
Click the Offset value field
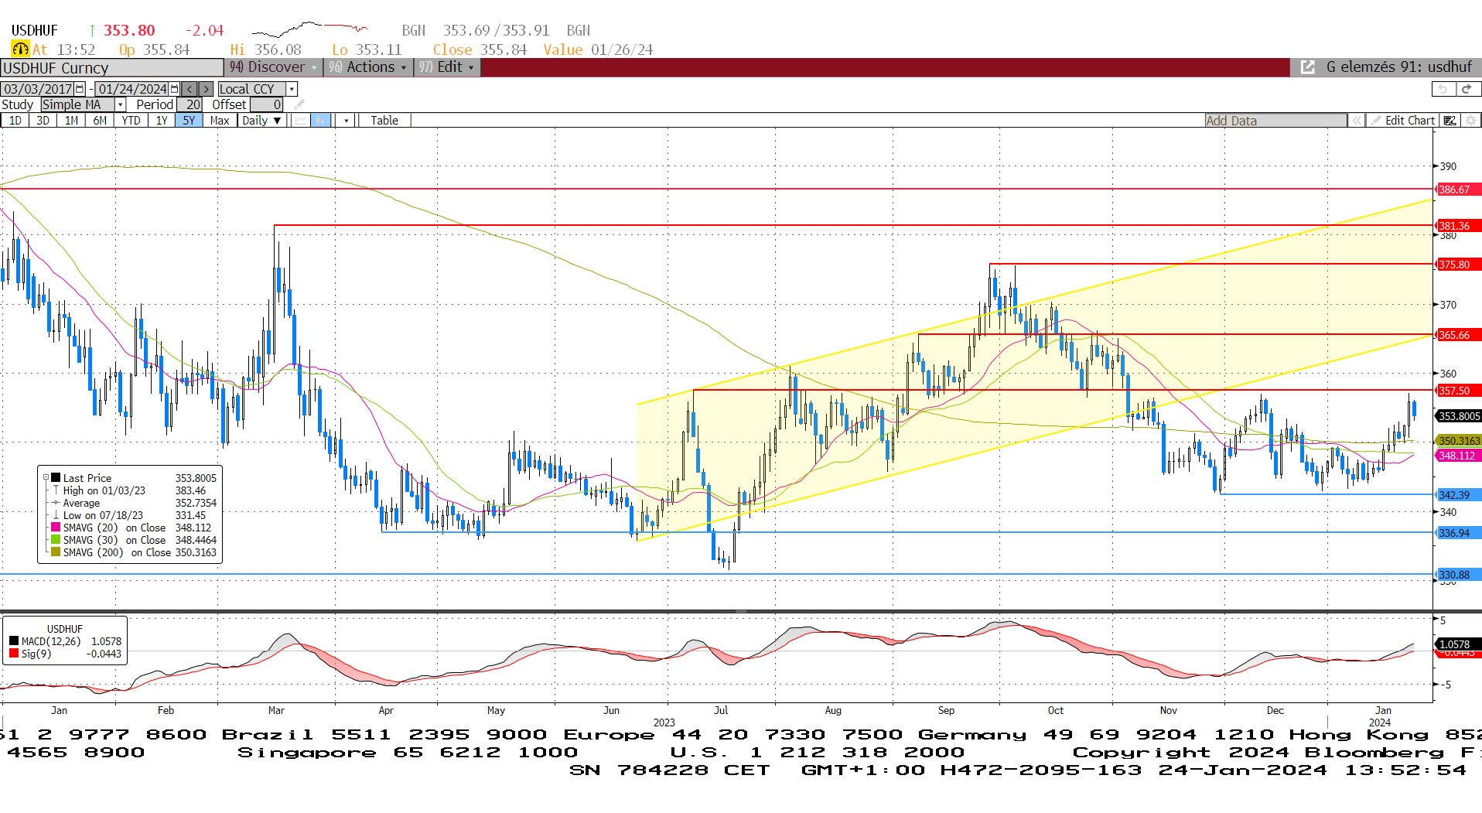[x=268, y=104]
